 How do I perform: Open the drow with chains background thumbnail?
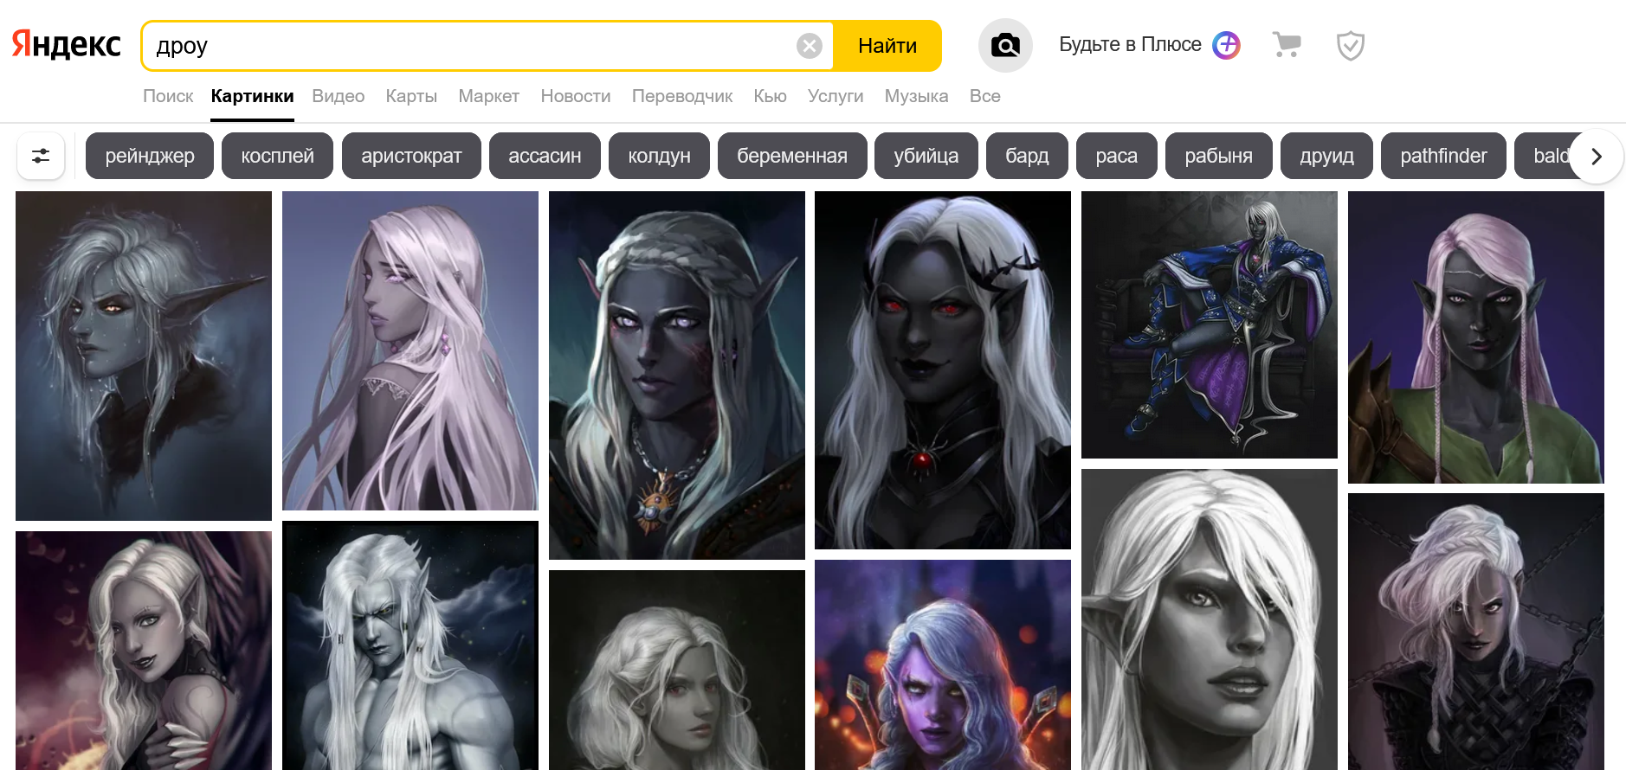click(1476, 632)
